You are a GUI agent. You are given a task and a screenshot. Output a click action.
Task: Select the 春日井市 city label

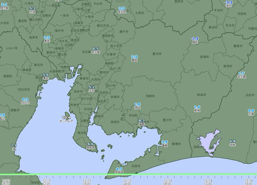tap(103, 26)
